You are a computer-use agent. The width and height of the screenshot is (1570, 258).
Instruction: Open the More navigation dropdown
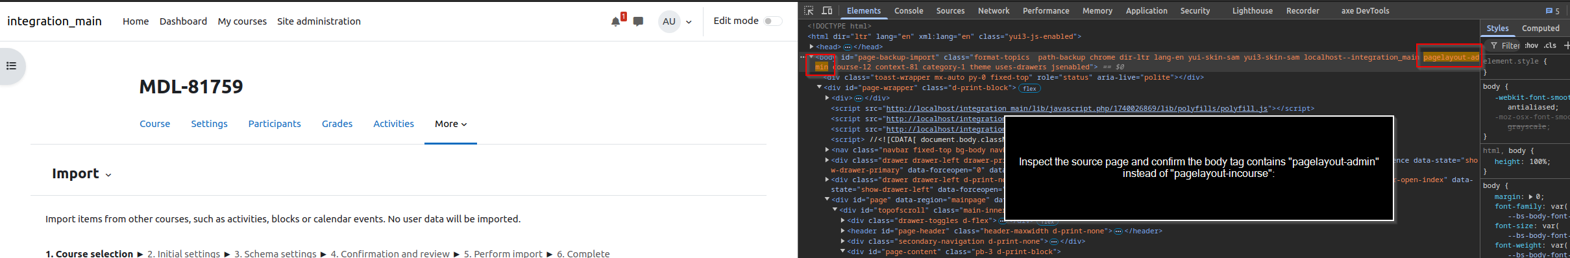[450, 124]
